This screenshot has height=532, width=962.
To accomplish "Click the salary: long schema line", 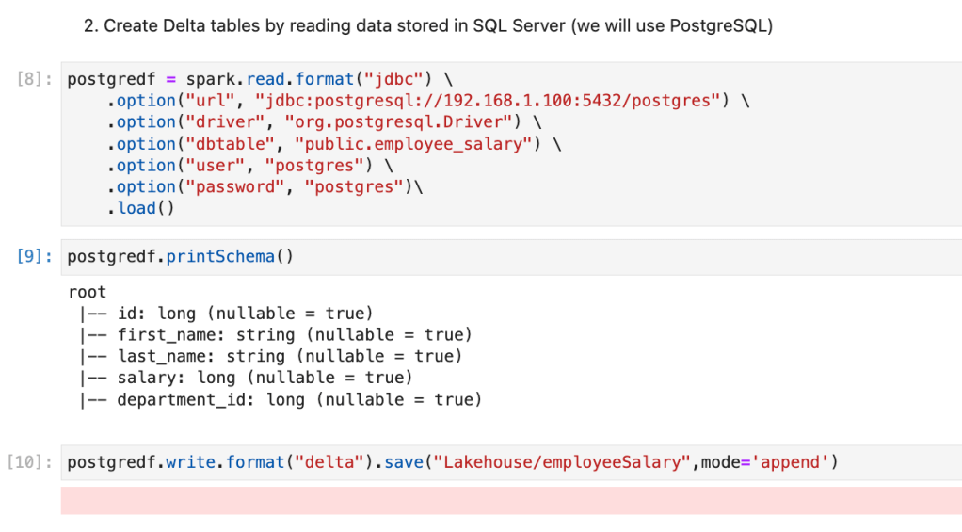I will point(246,378).
